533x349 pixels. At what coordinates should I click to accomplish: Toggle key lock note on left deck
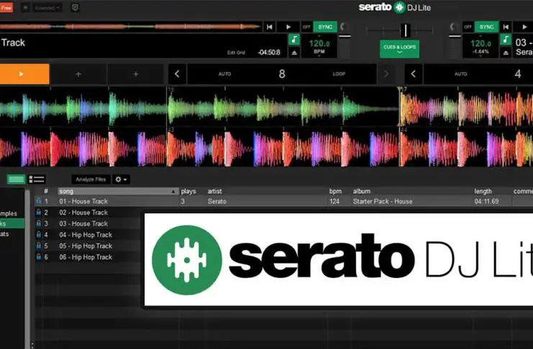294,39
